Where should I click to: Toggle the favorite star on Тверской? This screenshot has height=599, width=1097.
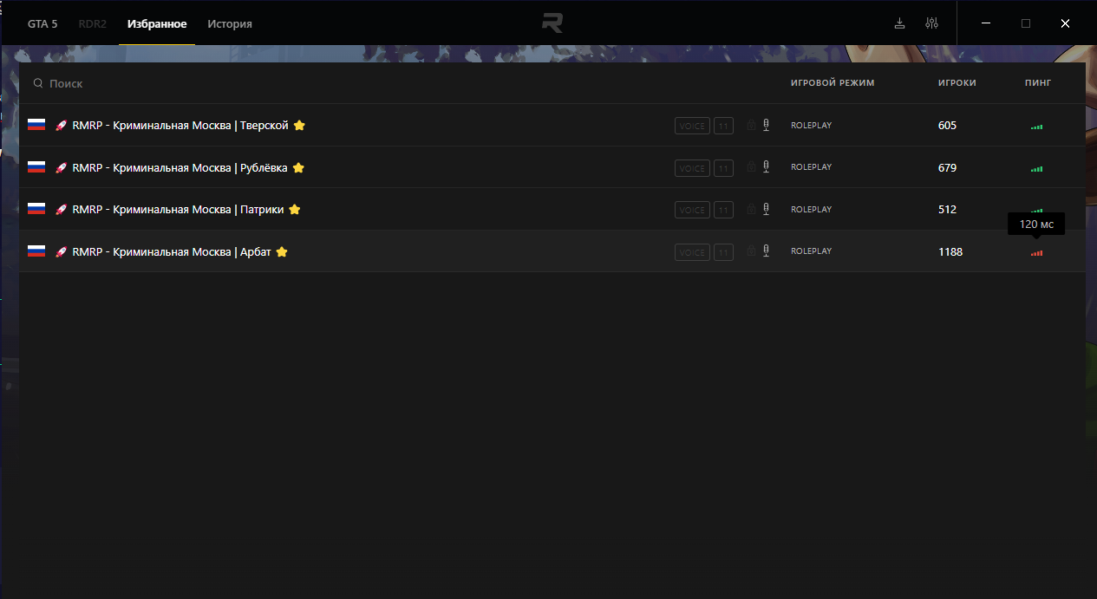[x=299, y=125]
